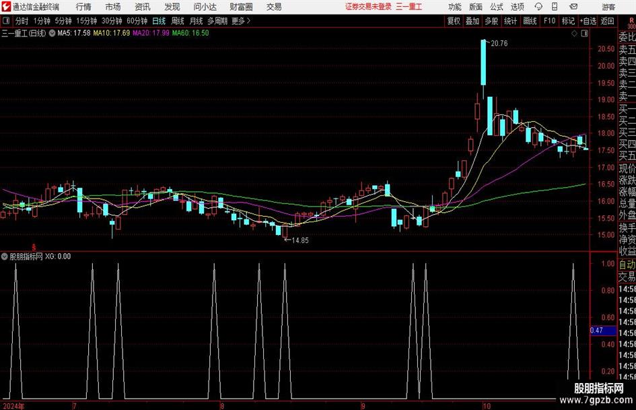Switch to 60分钟 period tab
Image resolution: width=636 pixels, height=410 pixels.
[137, 21]
